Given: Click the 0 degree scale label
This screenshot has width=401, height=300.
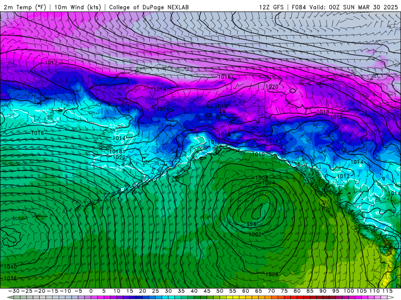Looking at the screenshot, I should [91, 291].
